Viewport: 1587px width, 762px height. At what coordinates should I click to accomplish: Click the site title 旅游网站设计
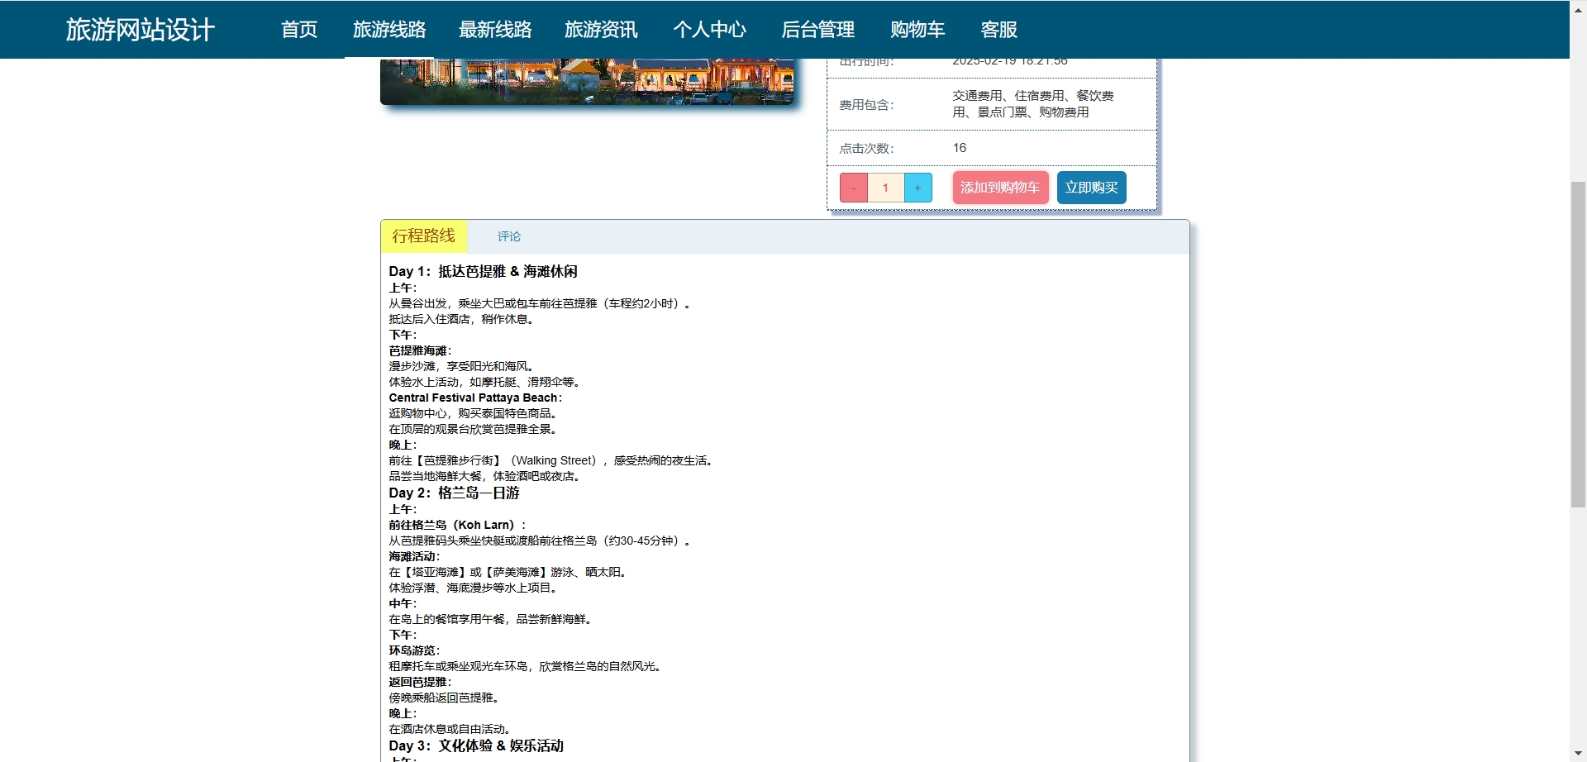139,30
